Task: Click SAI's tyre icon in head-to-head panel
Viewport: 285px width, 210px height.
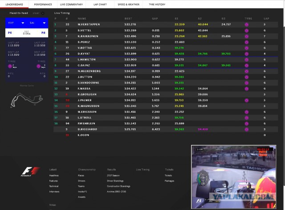Action: tap(38, 66)
